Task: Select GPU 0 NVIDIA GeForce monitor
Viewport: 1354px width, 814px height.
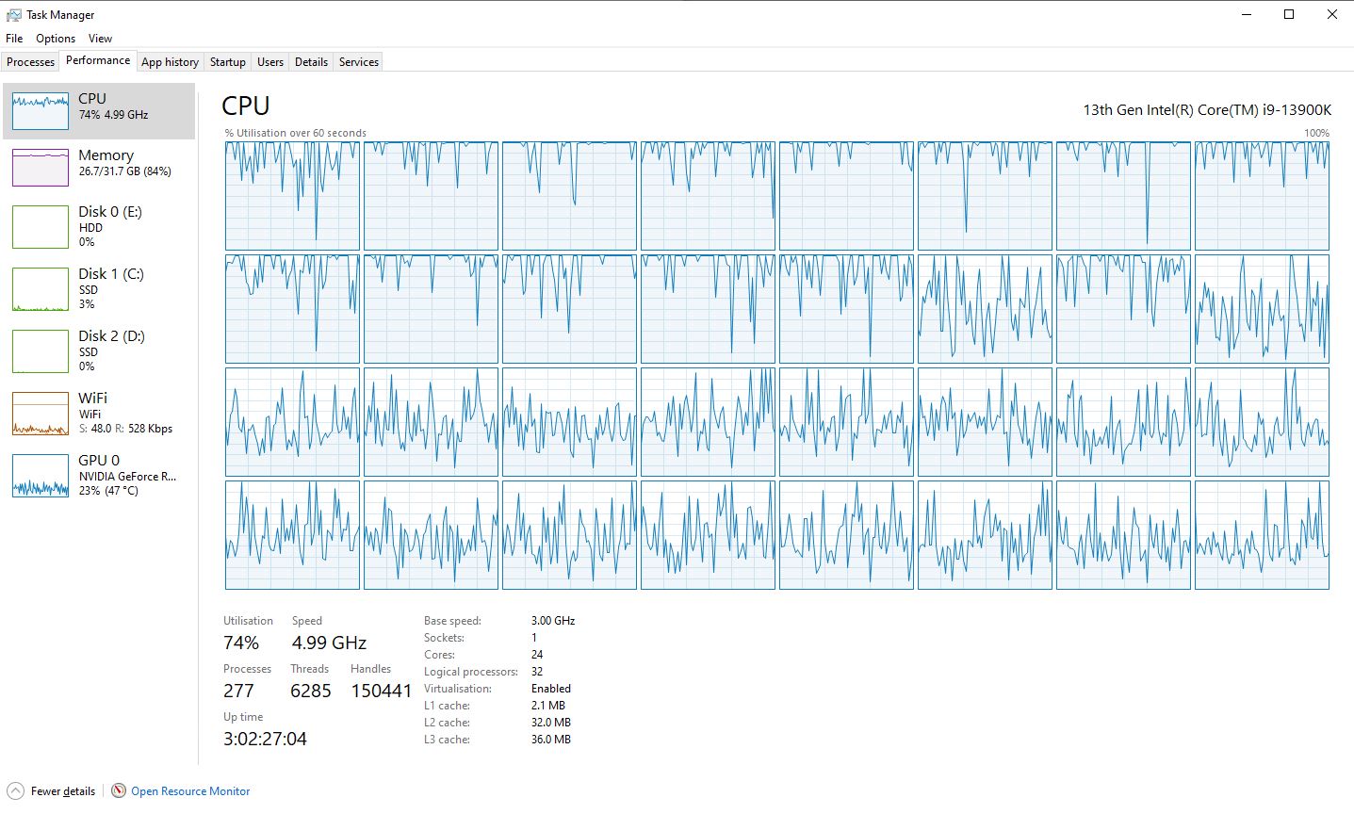Action: [x=99, y=474]
